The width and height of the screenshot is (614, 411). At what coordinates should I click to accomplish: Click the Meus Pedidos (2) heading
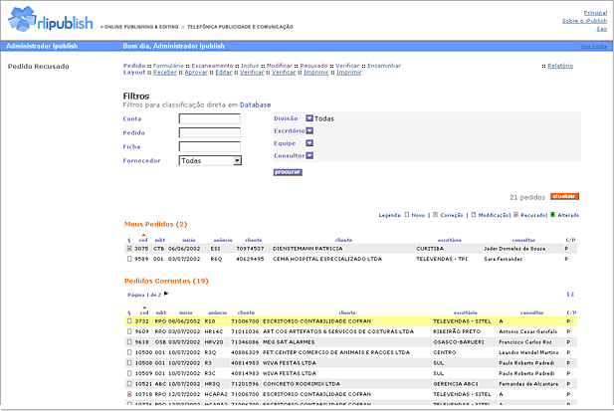pyautogui.click(x=156, y=224)
